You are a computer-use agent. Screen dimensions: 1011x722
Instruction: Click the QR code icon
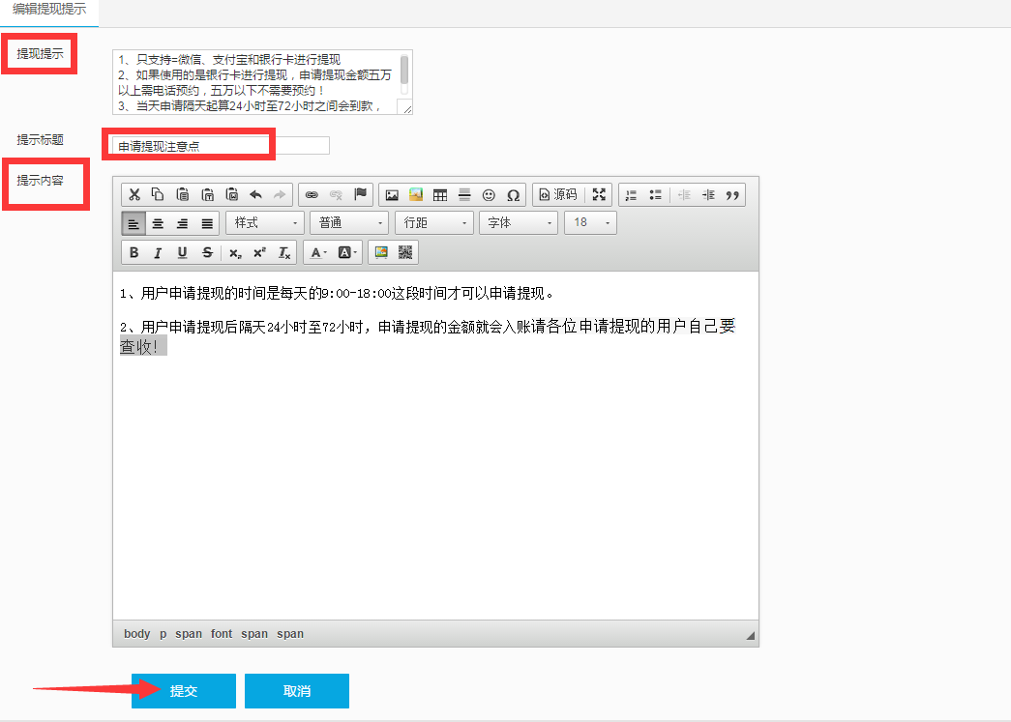[405, 252]
